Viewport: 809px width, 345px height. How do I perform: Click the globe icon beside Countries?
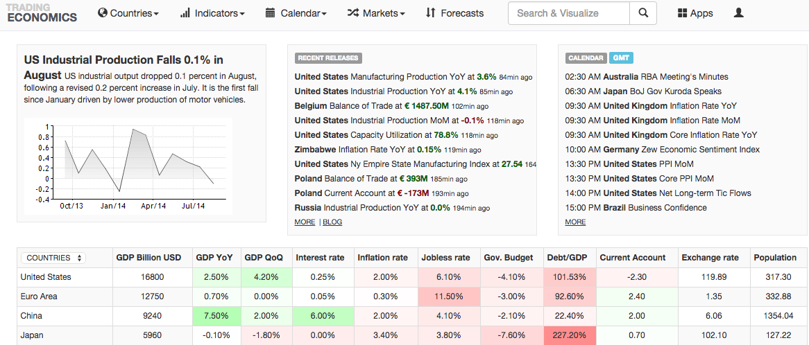(x=103, y=13)
